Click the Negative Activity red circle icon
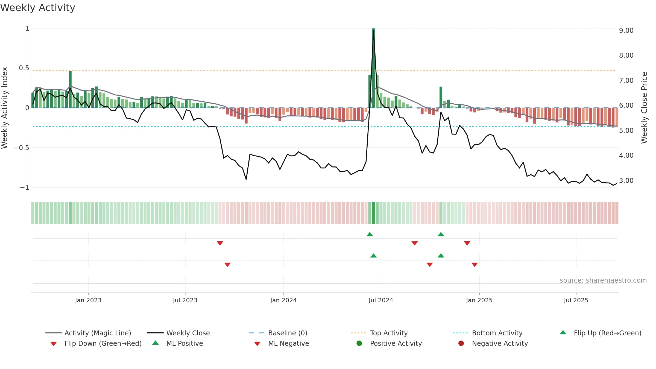The width and height of the screenshot is (656, 369). point(461,343)
